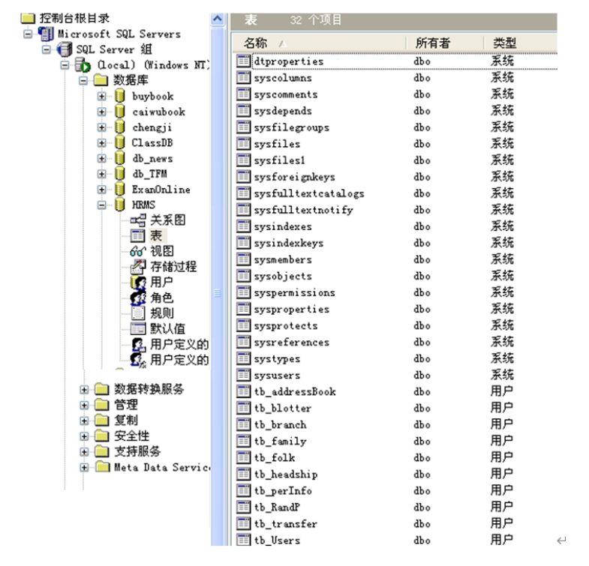Select the syspermissions table row
The height and width of the screenshot is (566, 589).
coord(397,292)
